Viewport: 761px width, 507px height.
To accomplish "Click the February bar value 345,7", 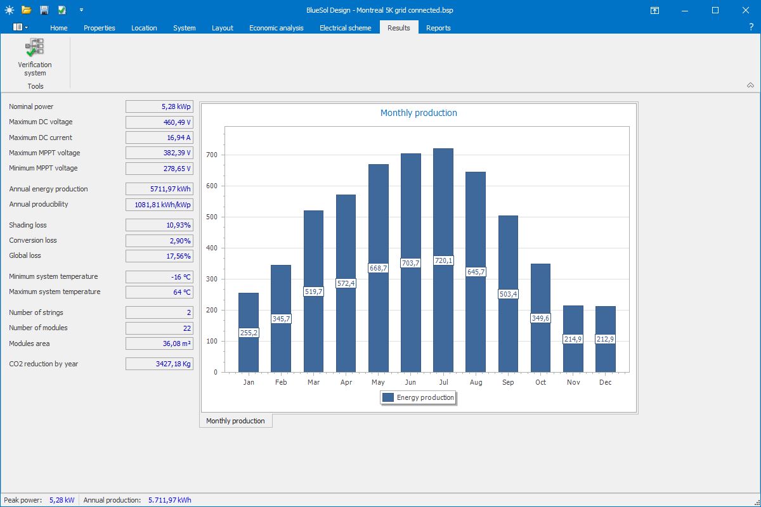I will 281,319.
